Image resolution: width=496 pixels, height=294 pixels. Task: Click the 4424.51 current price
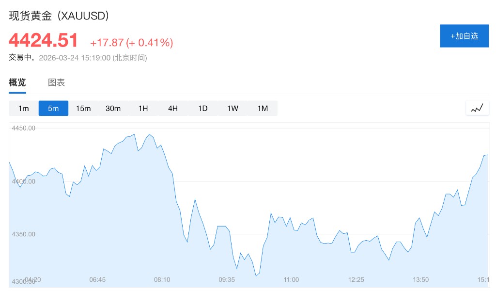(44, 41)
